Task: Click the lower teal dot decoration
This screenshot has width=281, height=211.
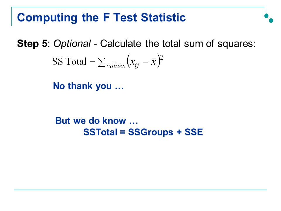Action: (x=271, y=21)
